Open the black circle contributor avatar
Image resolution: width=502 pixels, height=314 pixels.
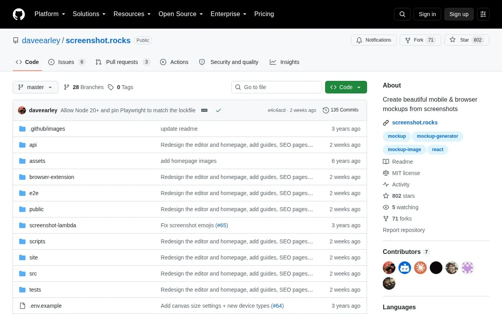tap(436, 268)
